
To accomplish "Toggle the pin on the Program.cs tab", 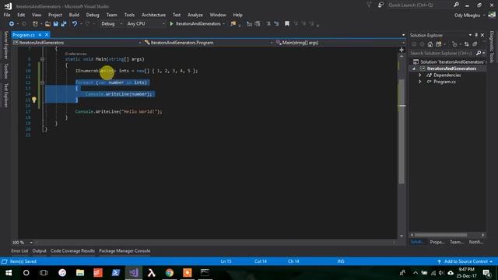I will pyautogui.click(x=40, y=34).
